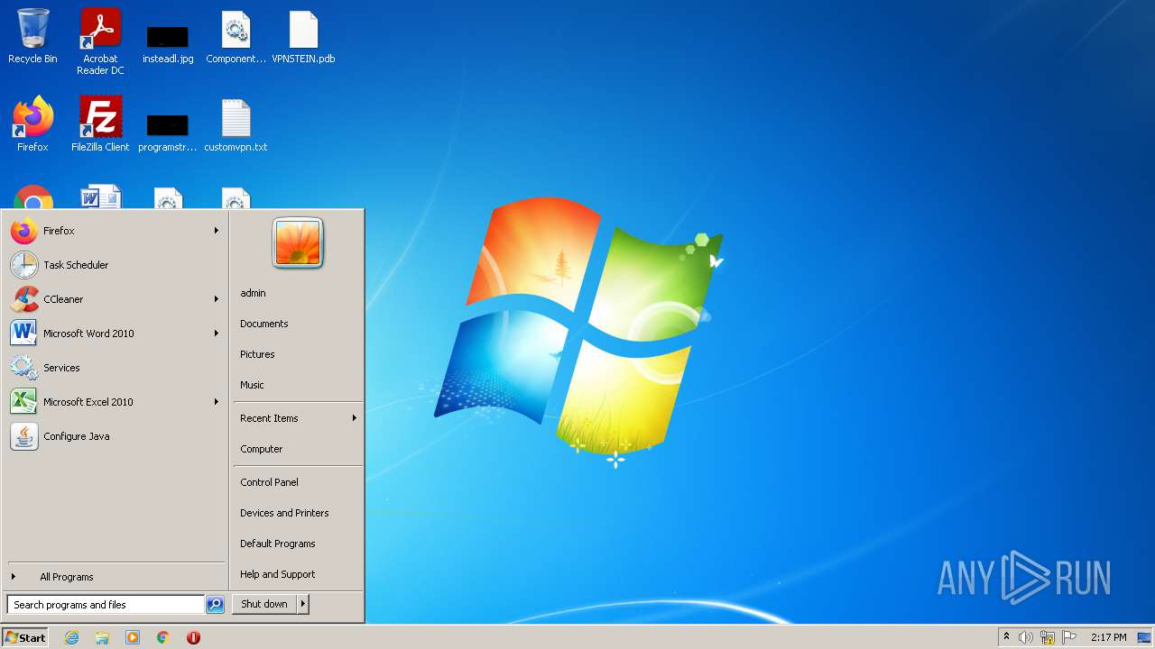Click Firefox icon in Start menu
Viewport: 1155px width, 649px height.
[24, 231]
